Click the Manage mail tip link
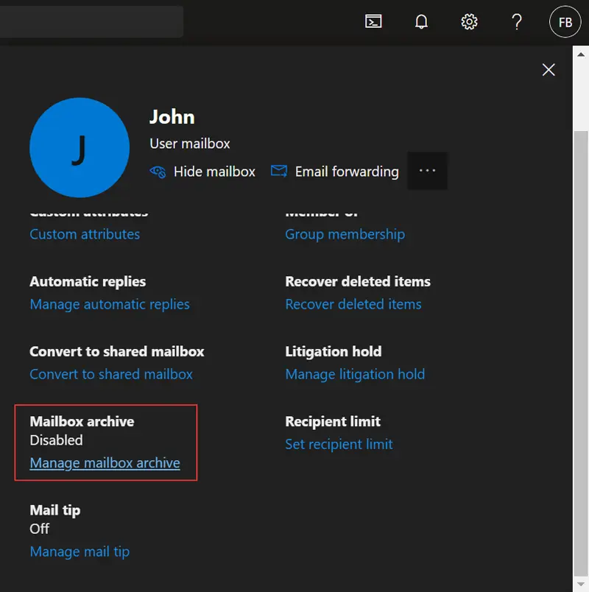This screenshot has height=592, width=589. click(x=80, y=552)
